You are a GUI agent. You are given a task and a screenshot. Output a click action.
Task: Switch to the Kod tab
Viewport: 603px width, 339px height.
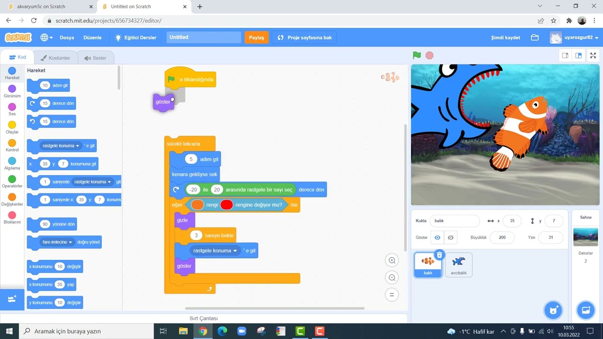point(18,57)
